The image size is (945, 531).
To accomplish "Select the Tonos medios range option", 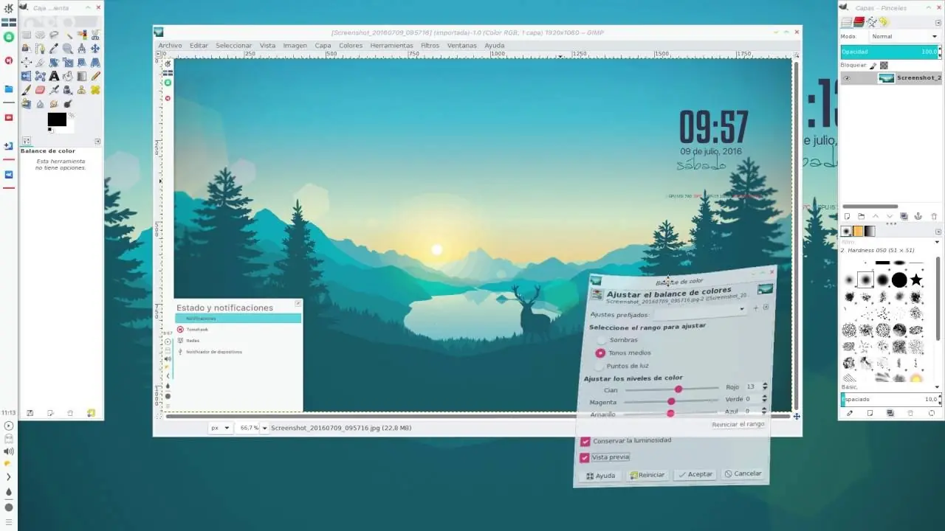I will pyautogui.click(x=600, y=353).
